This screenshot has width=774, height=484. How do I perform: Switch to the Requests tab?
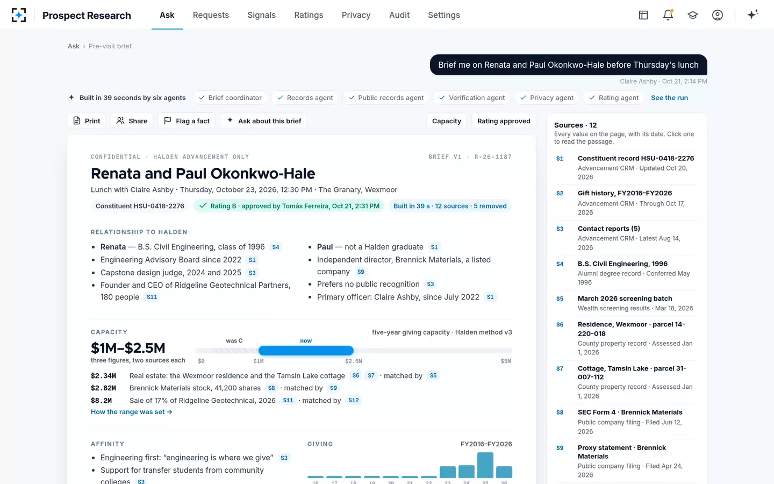(211, 15)
